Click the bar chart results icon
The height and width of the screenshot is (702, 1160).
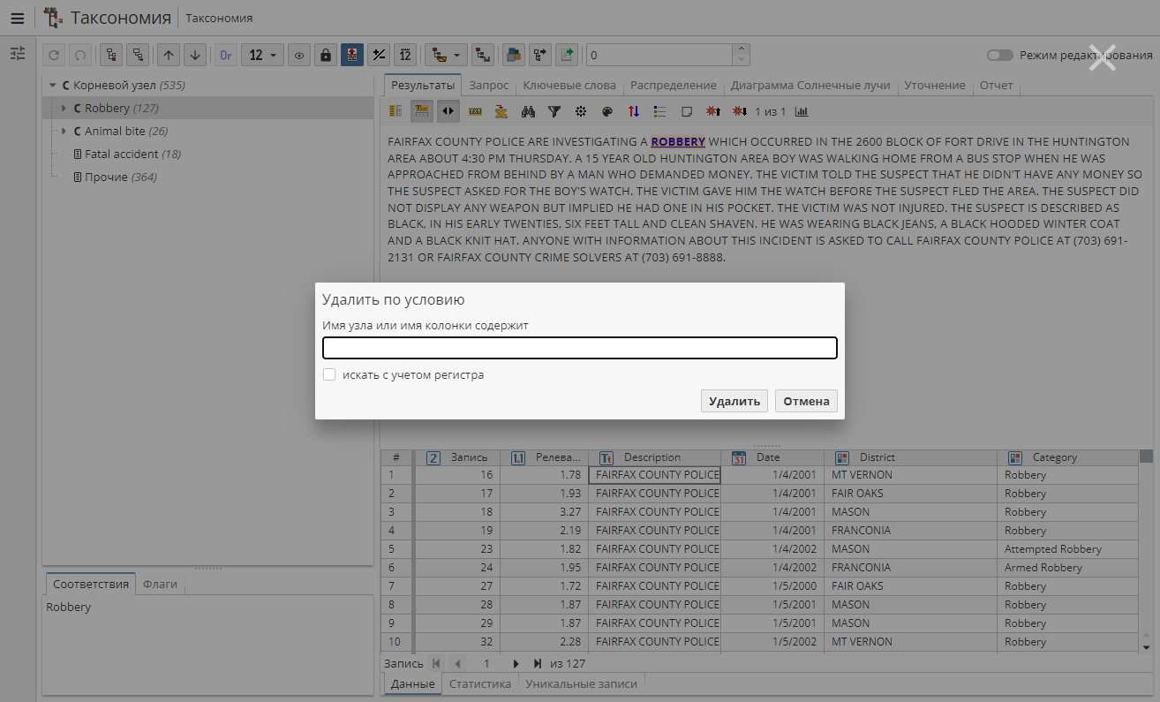tap(802, 111)
